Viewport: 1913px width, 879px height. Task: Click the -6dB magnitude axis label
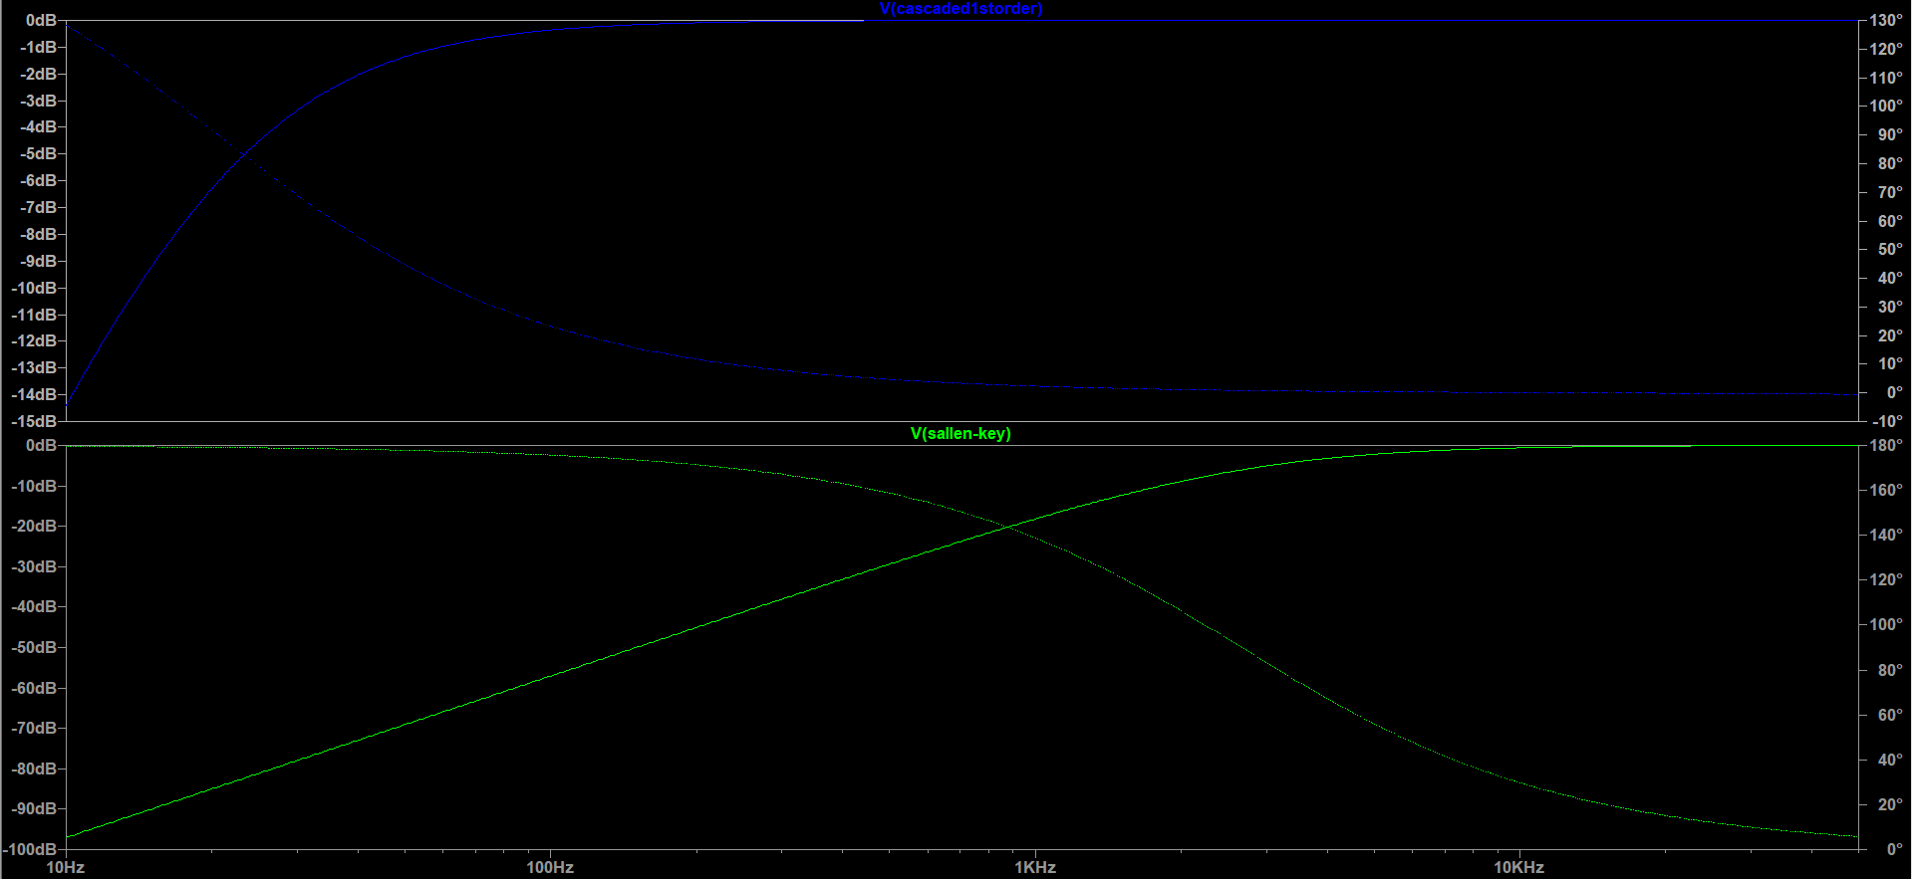pos(38,180)
